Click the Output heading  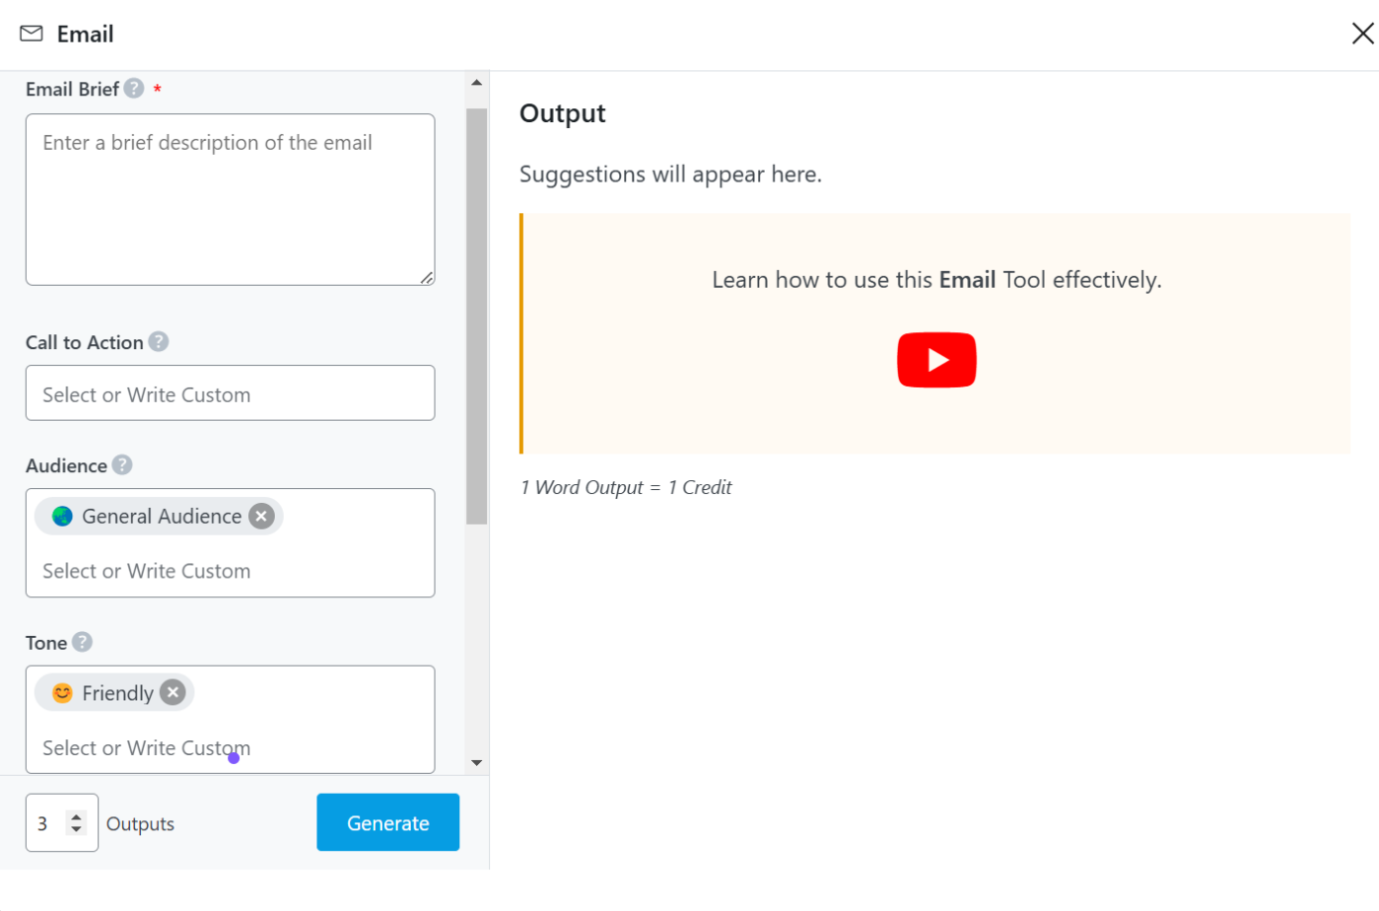coord(563,113)
